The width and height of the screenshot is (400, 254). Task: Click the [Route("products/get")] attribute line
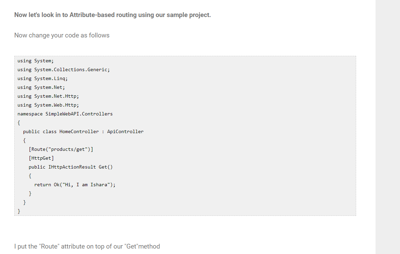point(61,149)
